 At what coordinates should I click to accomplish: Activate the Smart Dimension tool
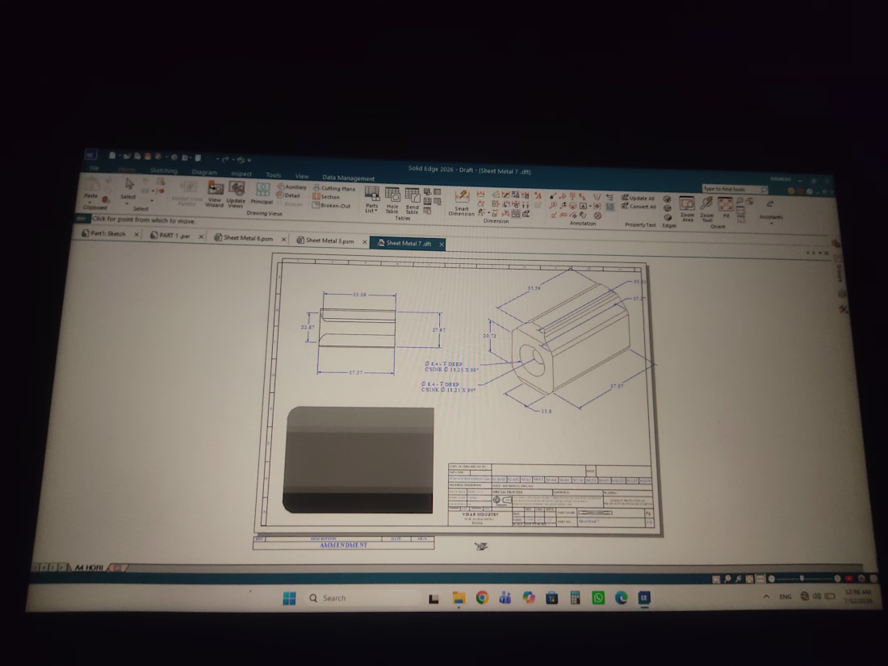462,203
